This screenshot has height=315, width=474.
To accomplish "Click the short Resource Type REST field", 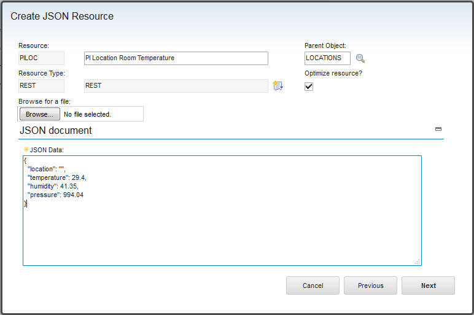I will [41, 86].
